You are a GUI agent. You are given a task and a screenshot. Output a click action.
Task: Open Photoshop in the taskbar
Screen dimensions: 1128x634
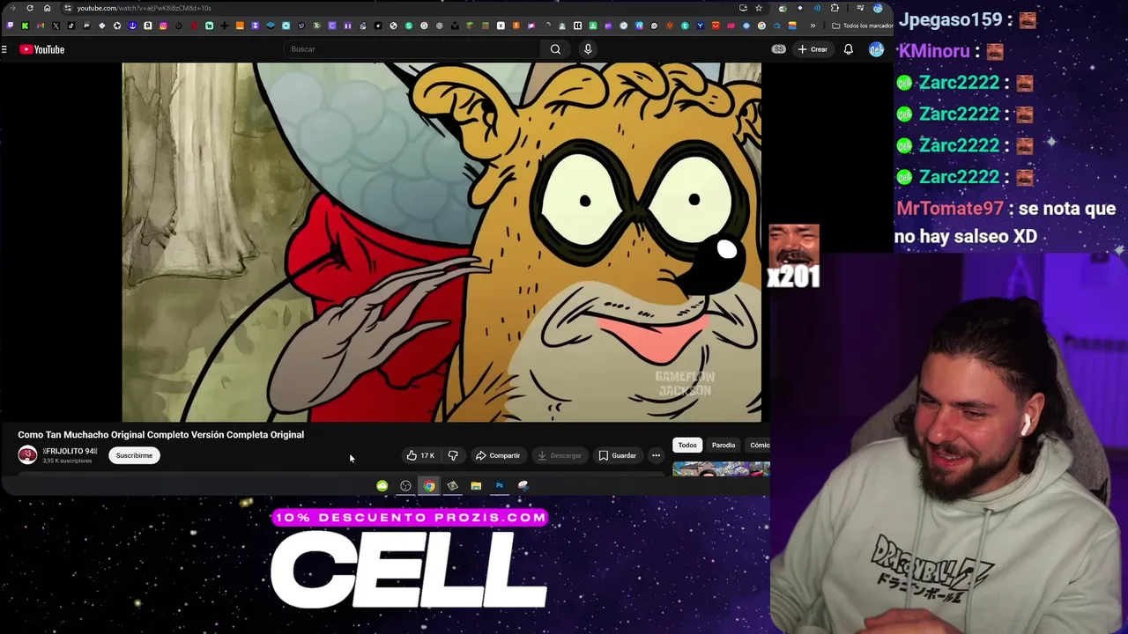click(x=499, y=486)
